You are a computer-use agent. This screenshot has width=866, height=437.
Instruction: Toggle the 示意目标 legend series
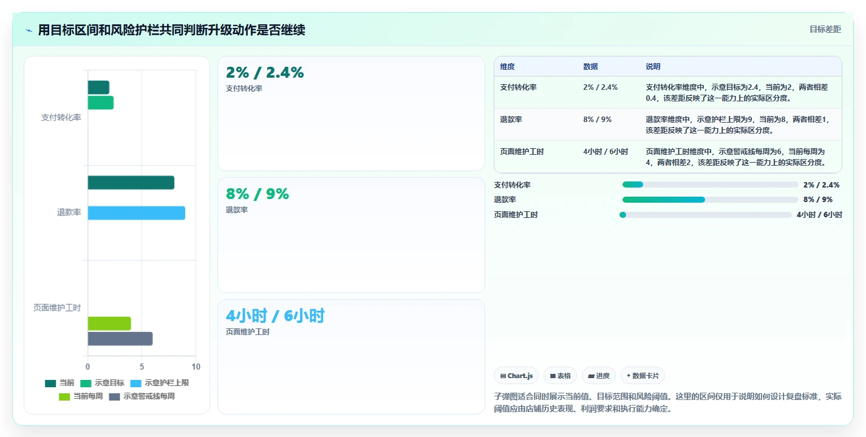(103, 383)
